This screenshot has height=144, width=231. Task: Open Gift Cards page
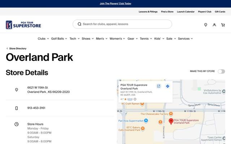coord(220,12)
